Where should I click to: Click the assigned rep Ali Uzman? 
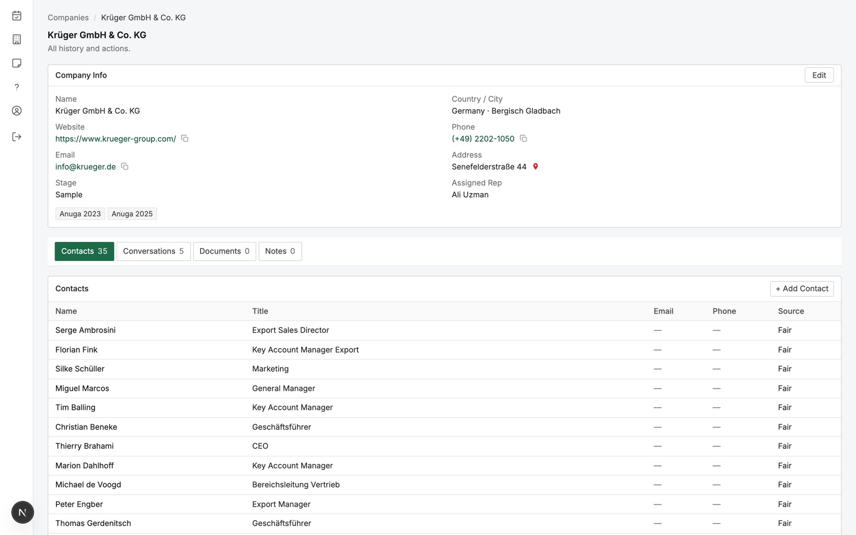click(x=470, y=195)
